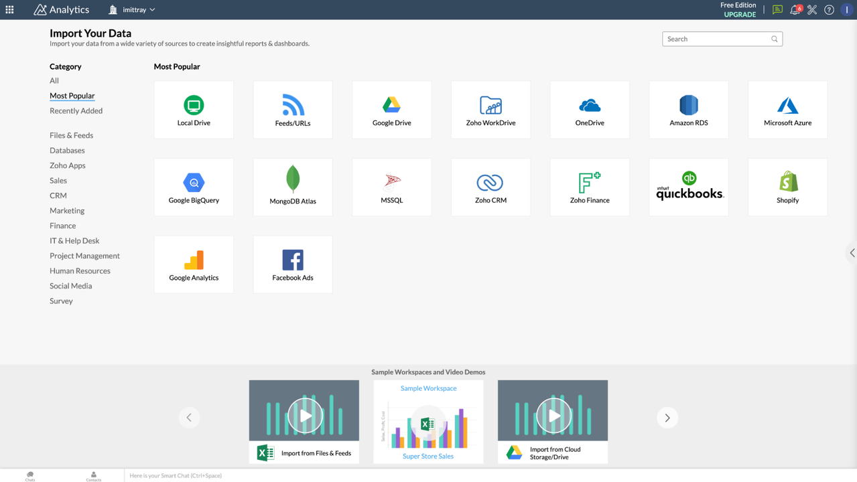Open the Zoho apps grid
Viewport: 857px width, 482px height.
[9, 9]
